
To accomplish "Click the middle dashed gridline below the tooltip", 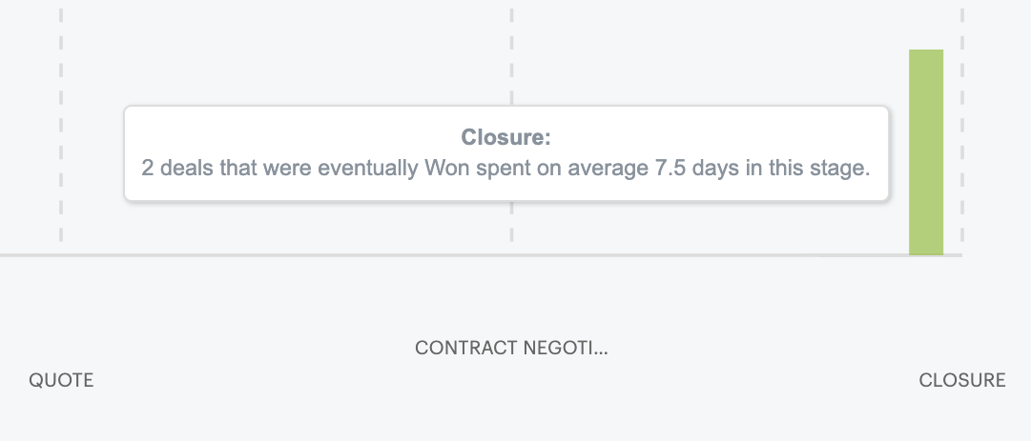I will click(x=511, y=229).
